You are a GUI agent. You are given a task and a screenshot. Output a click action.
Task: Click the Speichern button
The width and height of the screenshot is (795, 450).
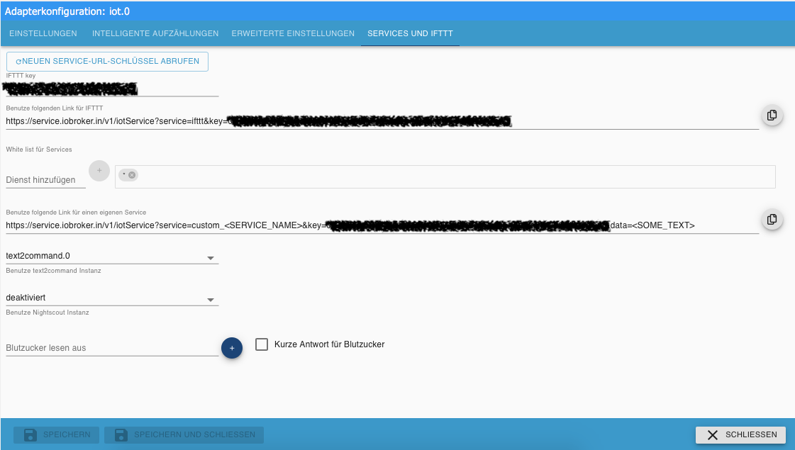57,434
